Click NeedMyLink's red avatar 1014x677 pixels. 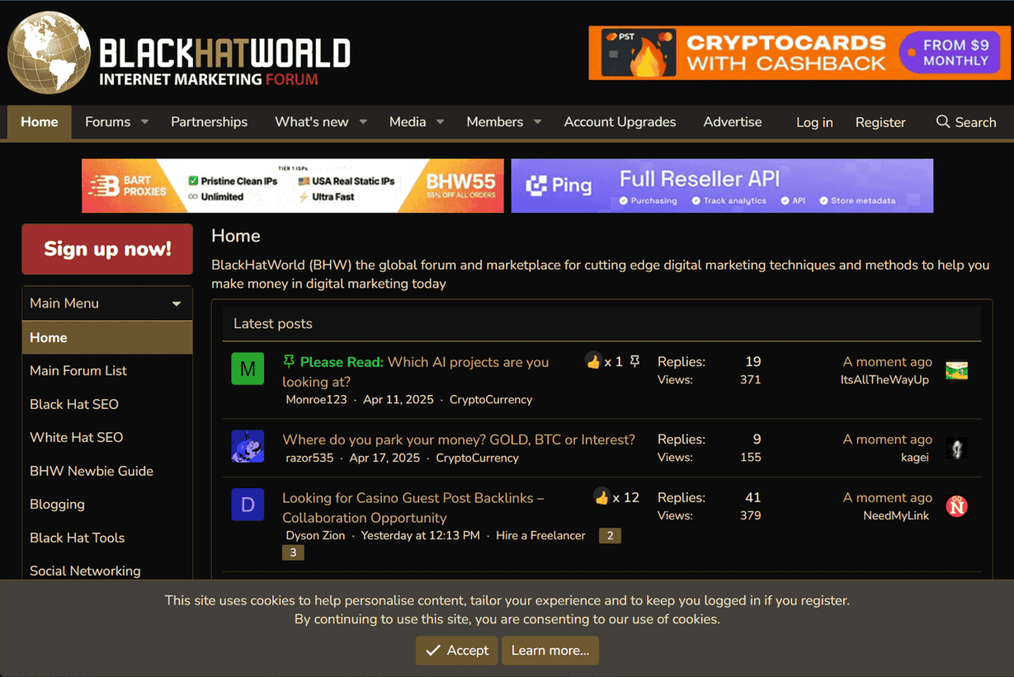click(x=956, y=506)
